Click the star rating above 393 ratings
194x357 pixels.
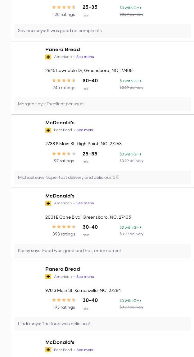pyautogui.click(x=64, y=227)
